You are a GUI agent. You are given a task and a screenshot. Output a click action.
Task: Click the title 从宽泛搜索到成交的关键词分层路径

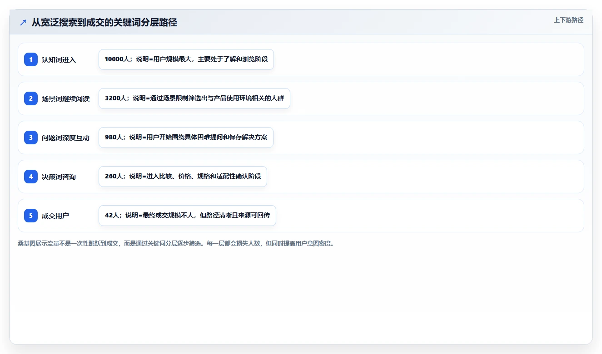104,22
